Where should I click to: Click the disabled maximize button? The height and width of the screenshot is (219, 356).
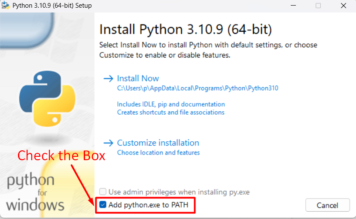[318, 6]
